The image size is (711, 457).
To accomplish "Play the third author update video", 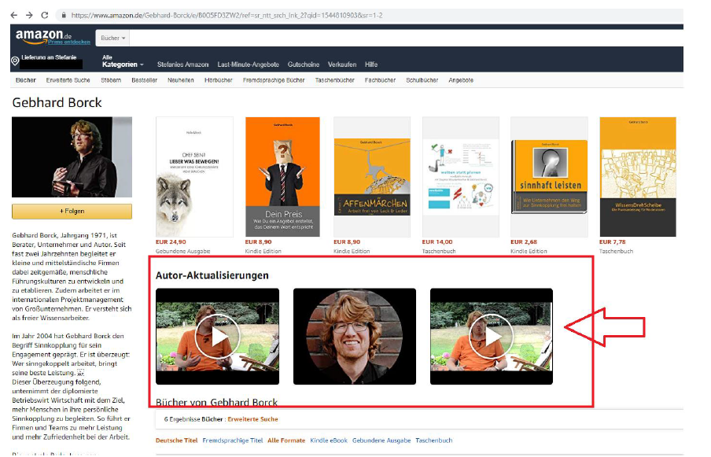I will point(491,337).
